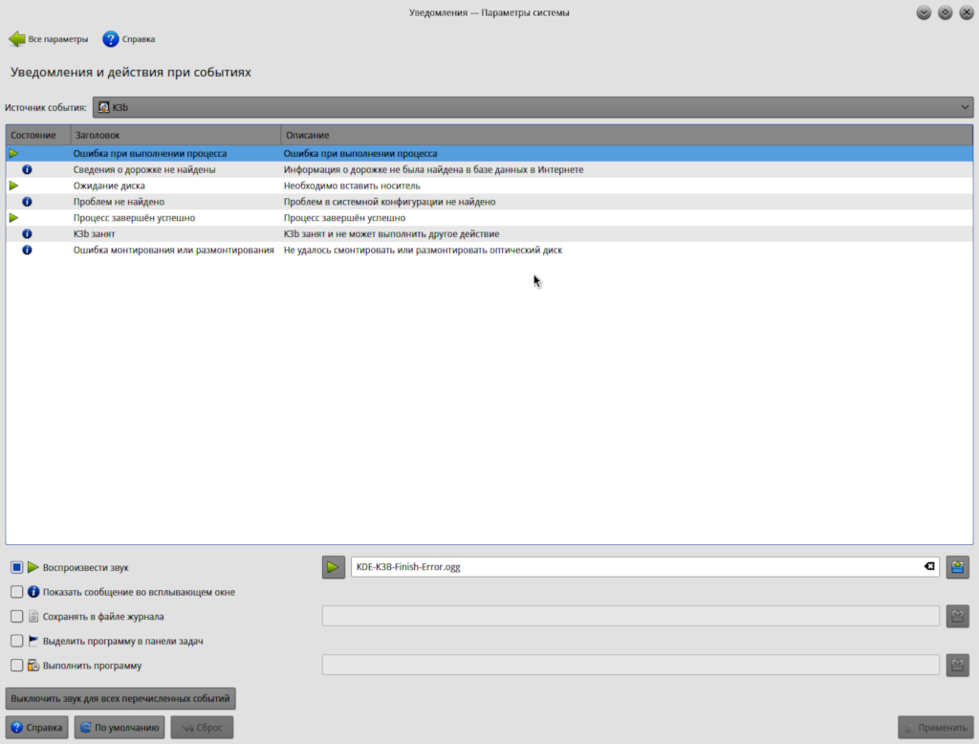Enable Выделить программу в панели задач checkbox
Viewport: 979px width, 744px height.
click(17, 641)
